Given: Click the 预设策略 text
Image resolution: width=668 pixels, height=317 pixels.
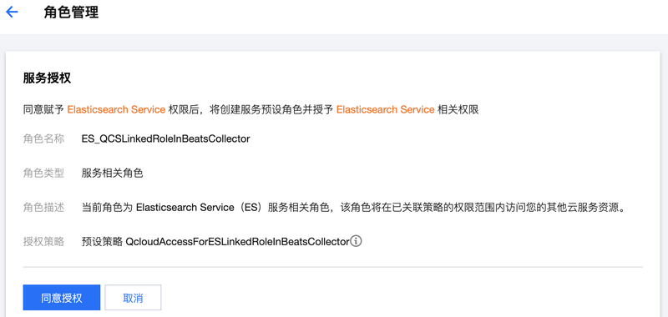Looking at the screenshot, I should 102,242.
